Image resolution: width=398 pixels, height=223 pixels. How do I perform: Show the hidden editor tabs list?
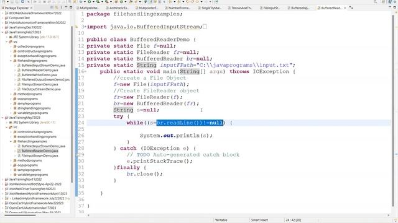point(351,8)
